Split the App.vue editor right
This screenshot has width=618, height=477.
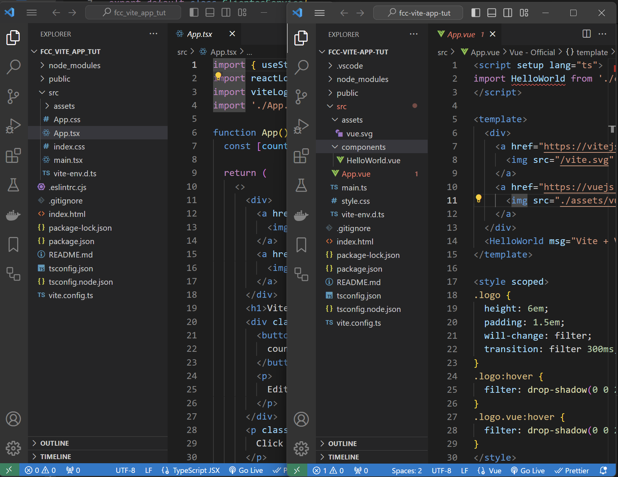coord(586,34)
